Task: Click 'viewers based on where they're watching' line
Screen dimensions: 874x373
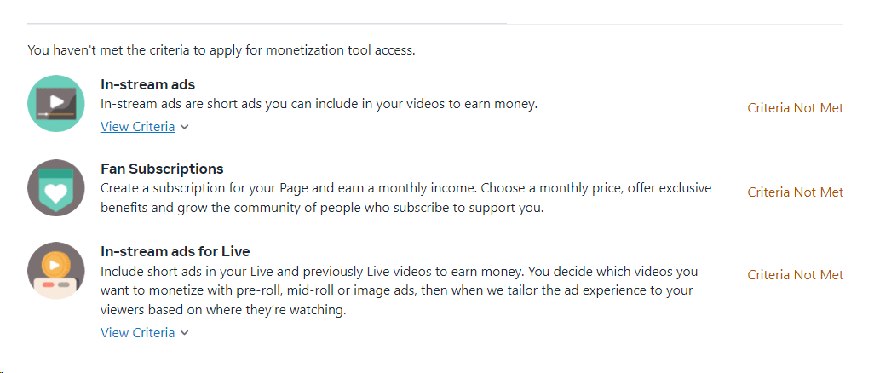Action: (x=223, y=311)
